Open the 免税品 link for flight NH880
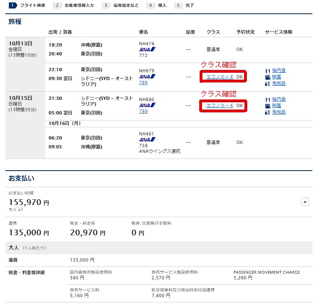 coord(278,112)
